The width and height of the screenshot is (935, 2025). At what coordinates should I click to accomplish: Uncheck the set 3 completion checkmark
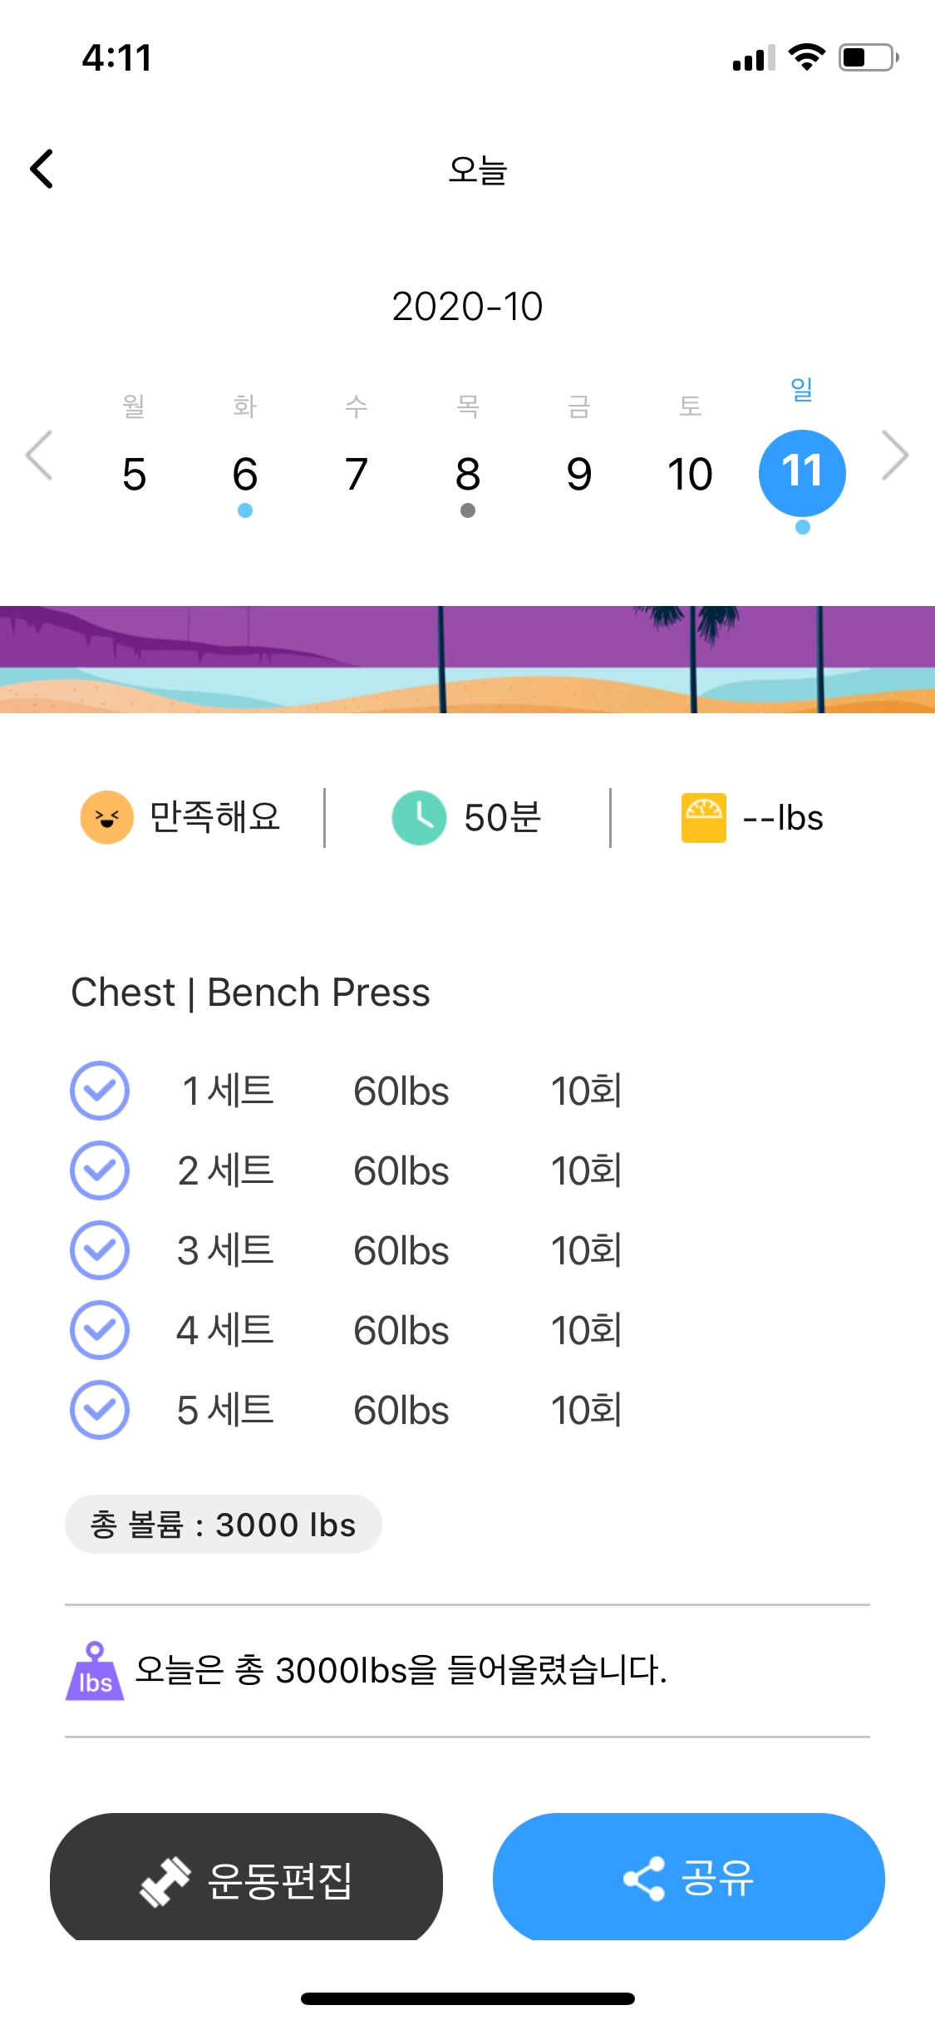pos(100,1250)
